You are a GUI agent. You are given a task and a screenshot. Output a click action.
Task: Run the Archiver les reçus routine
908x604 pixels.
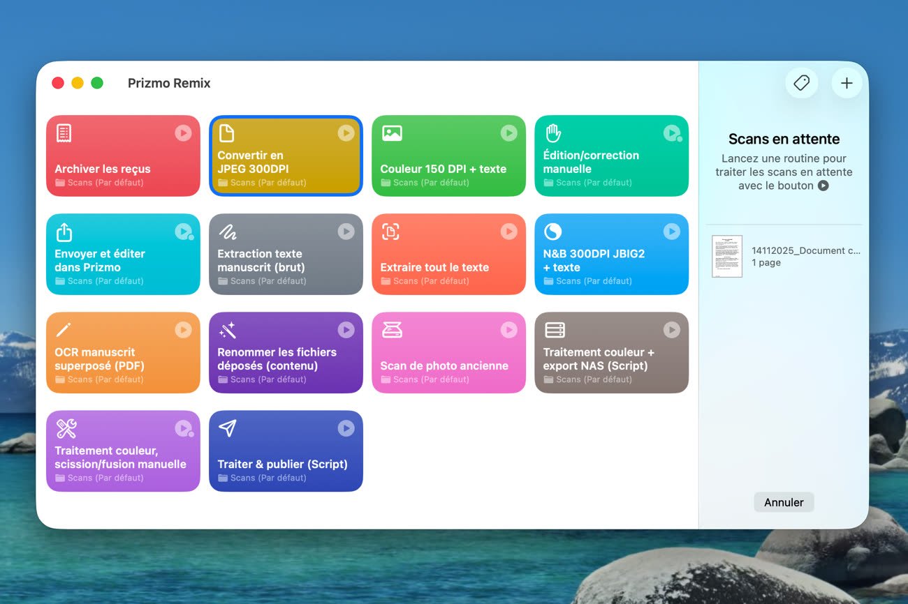(183, 133)
